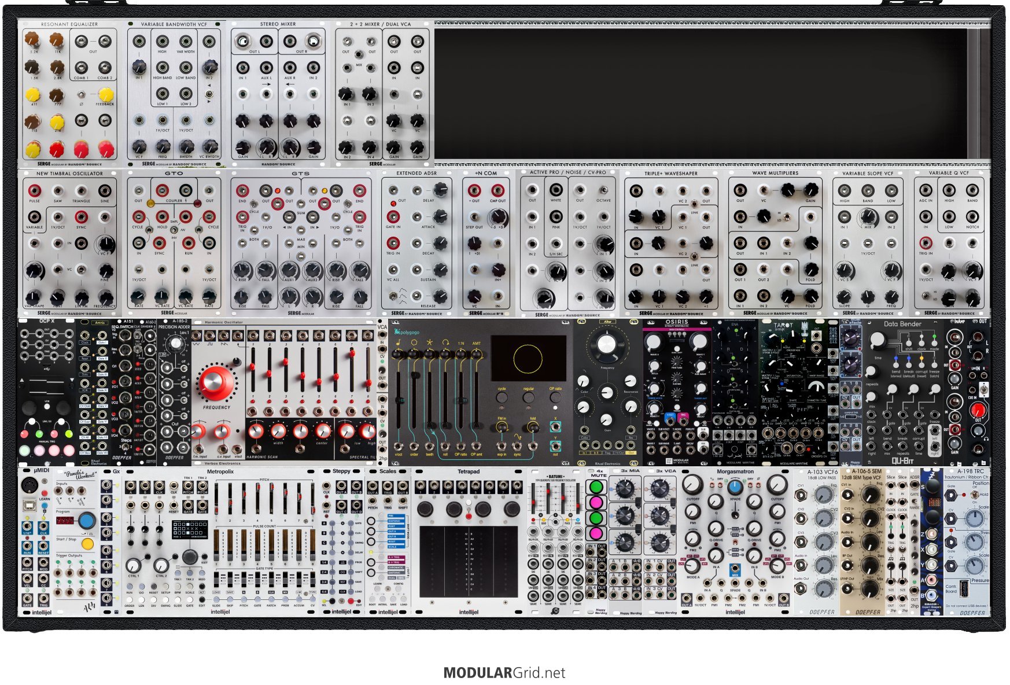The width and height of the screenshot is (1010, 685).
Task: Click the RELEASE knob on Extended ADSR
Action: (440, 296)
